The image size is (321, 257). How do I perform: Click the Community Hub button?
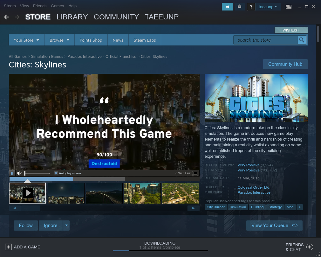click(285, 64)
